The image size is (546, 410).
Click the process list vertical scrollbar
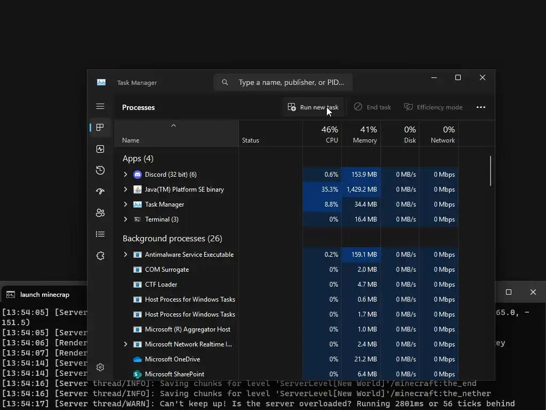pyautogui.click(x=491, y=171)
